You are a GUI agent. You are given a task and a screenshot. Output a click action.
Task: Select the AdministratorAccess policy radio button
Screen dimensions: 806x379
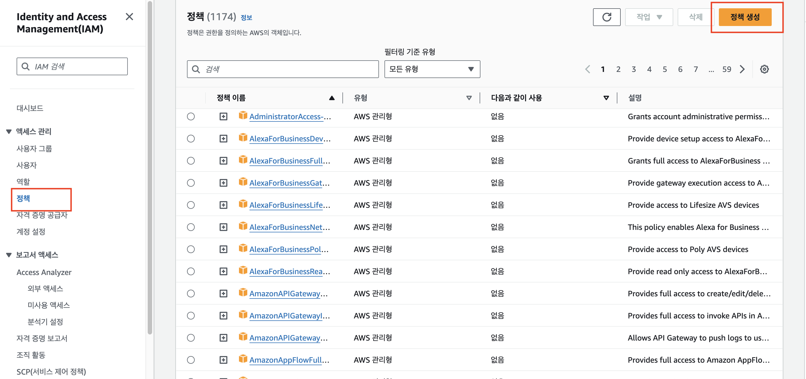click(191, 116)
